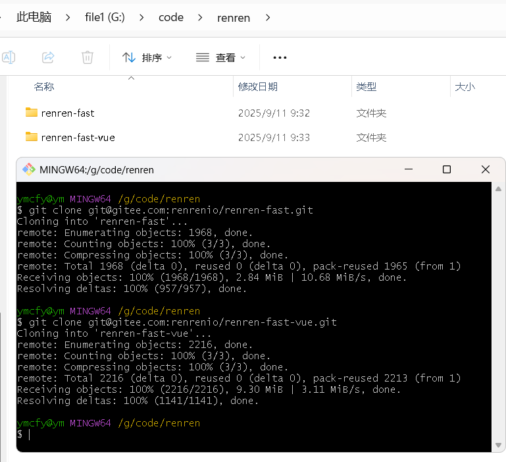506x462 pixels.
Task: Click 文件夹 type in renren-fast-vue row
Action: [x=371, y=137]
